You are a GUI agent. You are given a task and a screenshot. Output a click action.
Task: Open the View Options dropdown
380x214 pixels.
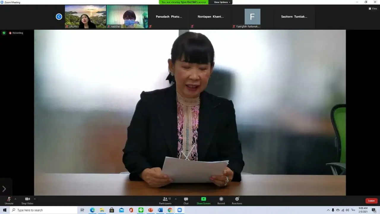(222, 2)
